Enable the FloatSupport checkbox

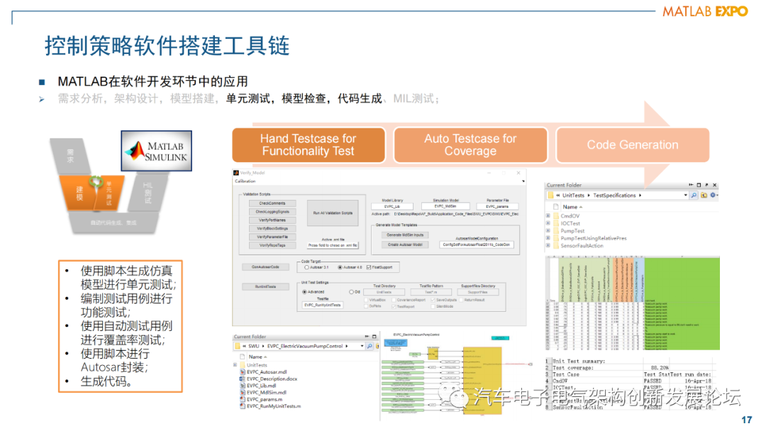tap(368, 267)
